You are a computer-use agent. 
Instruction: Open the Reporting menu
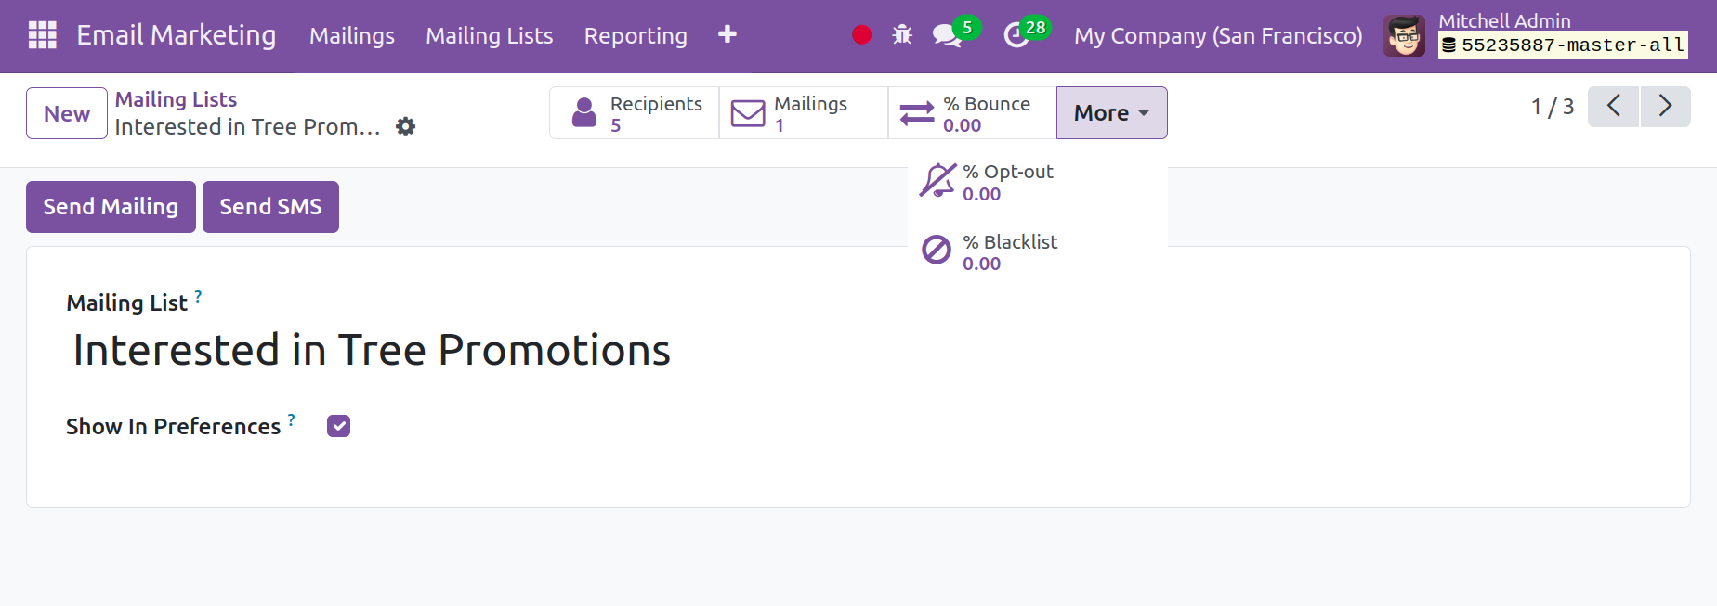tap(636, 36)
